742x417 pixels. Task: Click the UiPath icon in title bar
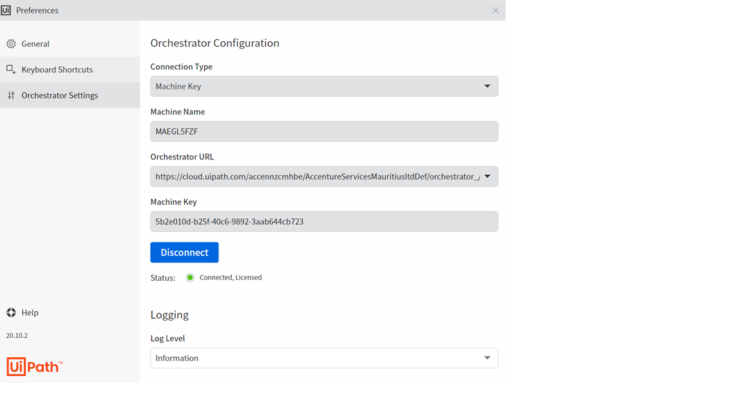click(6, 10)
